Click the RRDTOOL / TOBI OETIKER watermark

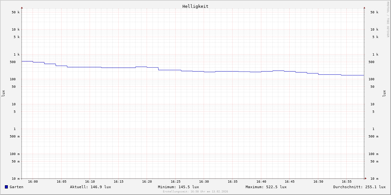point(388,19)
